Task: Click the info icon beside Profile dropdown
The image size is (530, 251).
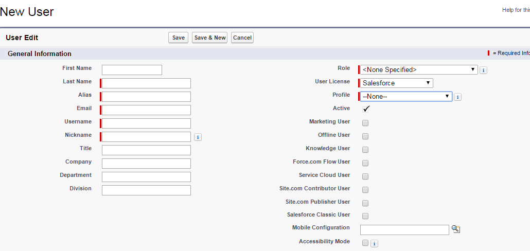Action: pyautogui.click(x=457, y=97)
